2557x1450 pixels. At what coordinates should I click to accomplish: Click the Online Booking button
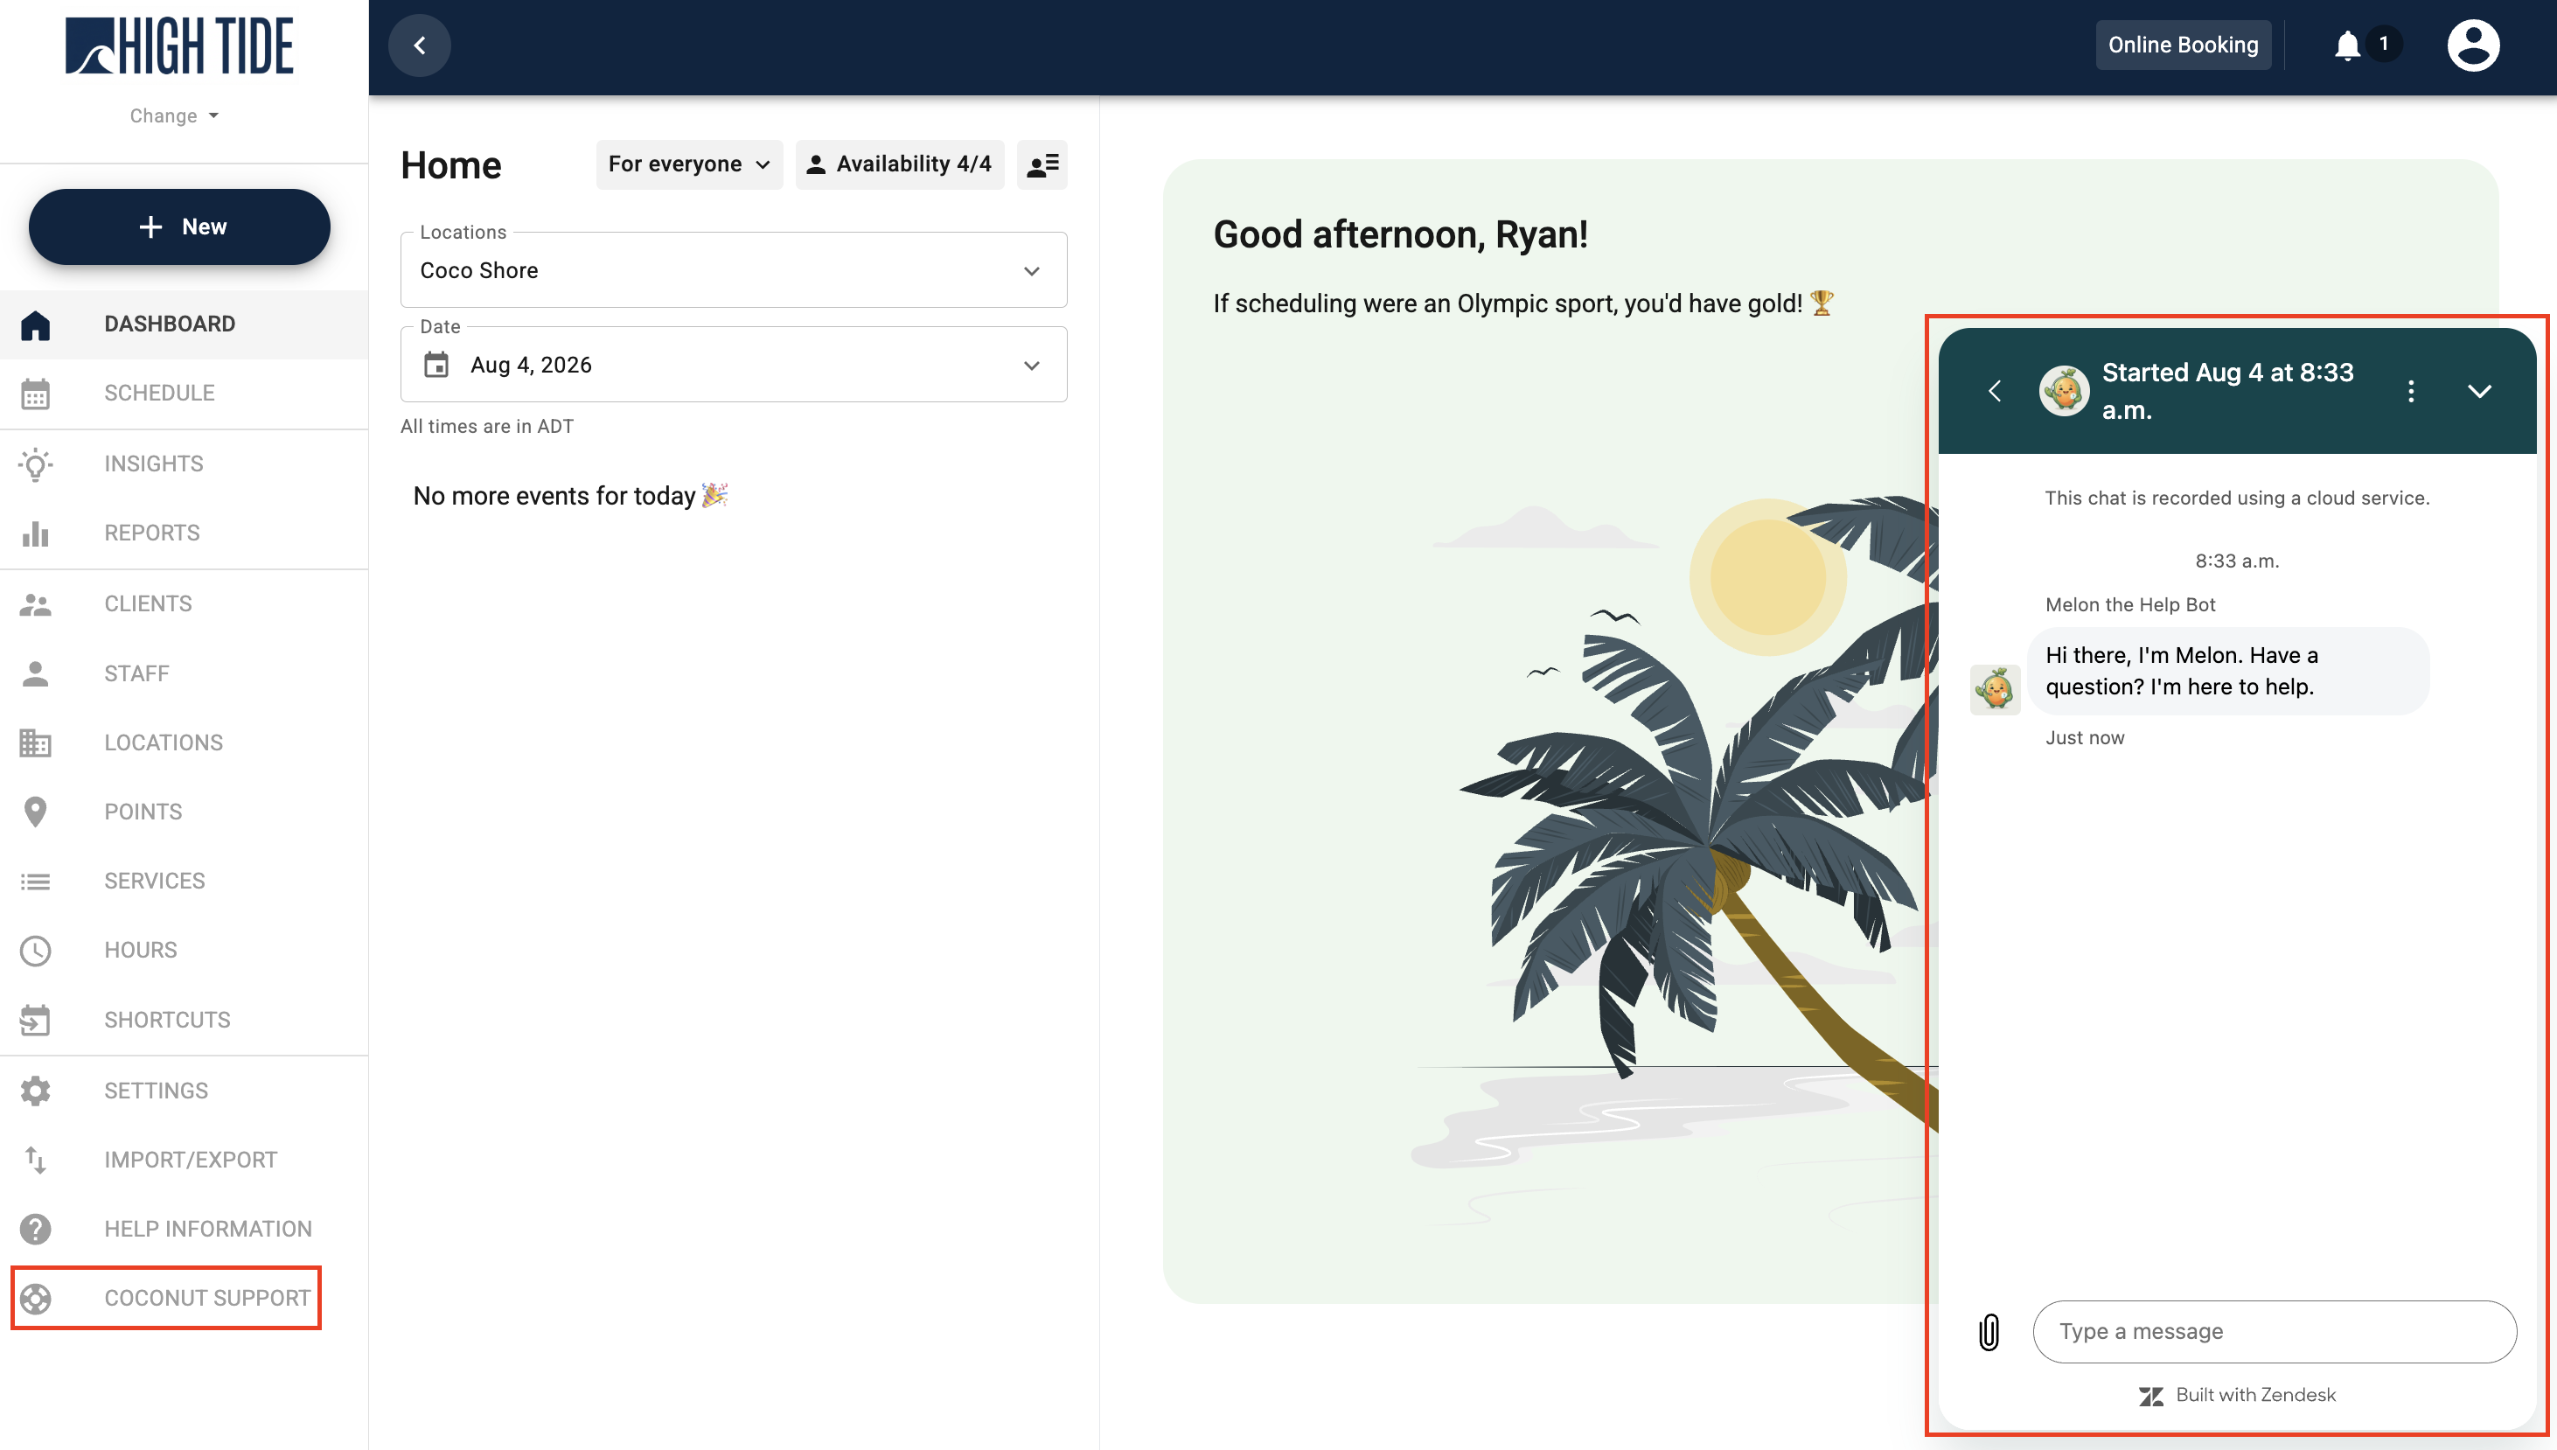click(x=2183, y=45)
